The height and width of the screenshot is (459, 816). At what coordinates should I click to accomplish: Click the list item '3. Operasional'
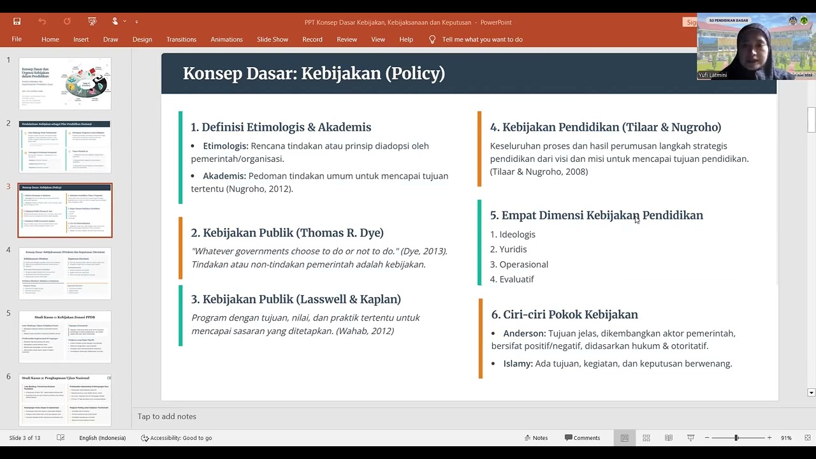519,265
